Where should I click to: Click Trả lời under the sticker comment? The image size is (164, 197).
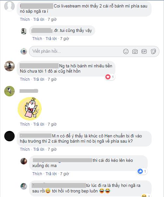(x=39, y=124)
